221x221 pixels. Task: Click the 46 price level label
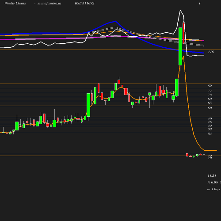(x=210, y=122)
